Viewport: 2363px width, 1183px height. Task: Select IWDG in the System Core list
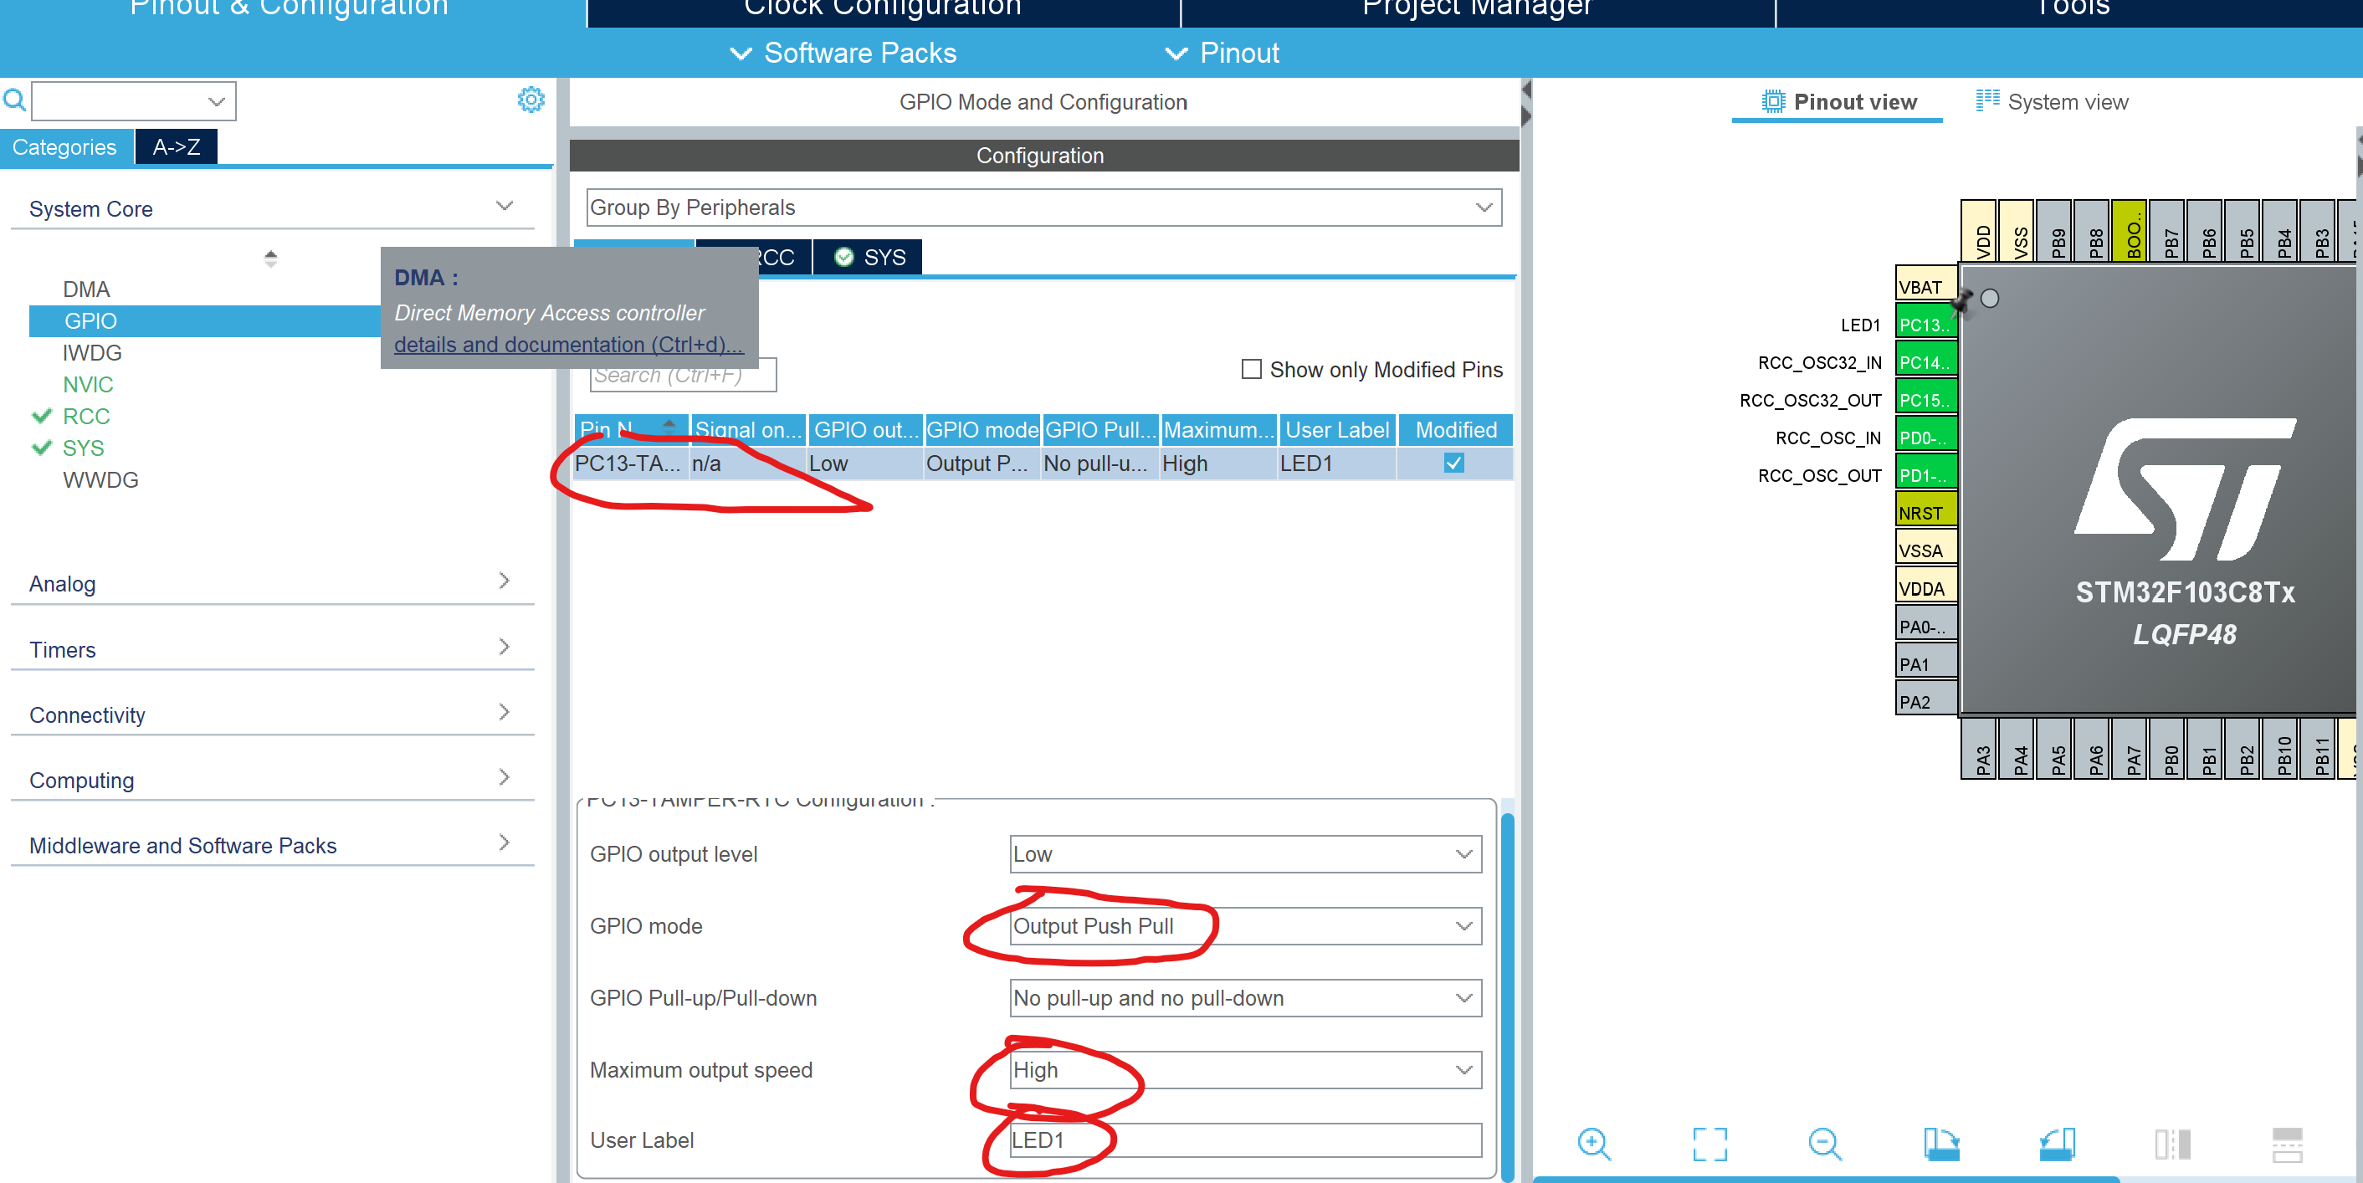pyautogui.click(x=92, y=353)
